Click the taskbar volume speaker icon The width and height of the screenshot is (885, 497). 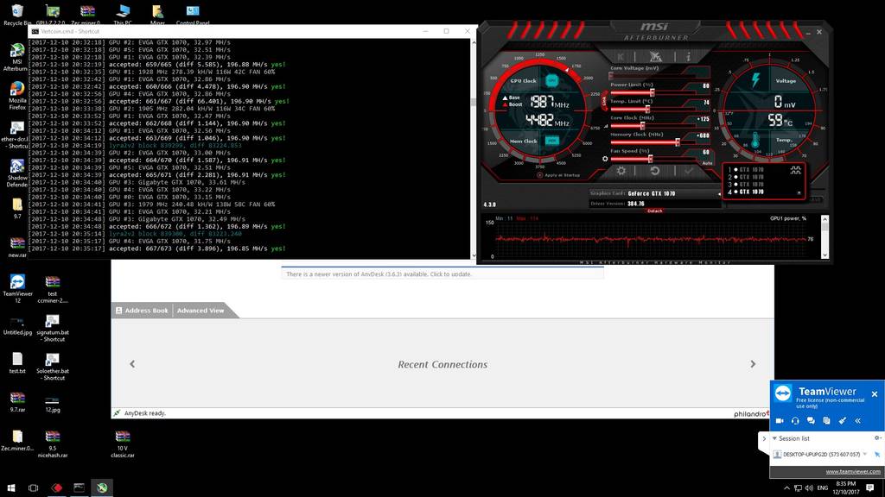point(809,488)
